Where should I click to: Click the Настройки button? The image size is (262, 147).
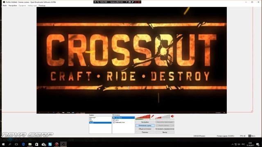coord(145,122)
